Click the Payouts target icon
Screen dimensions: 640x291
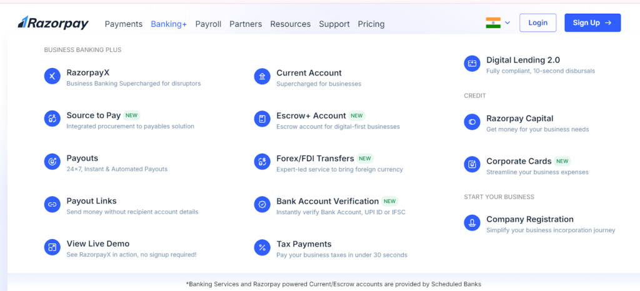click(52, 162)
